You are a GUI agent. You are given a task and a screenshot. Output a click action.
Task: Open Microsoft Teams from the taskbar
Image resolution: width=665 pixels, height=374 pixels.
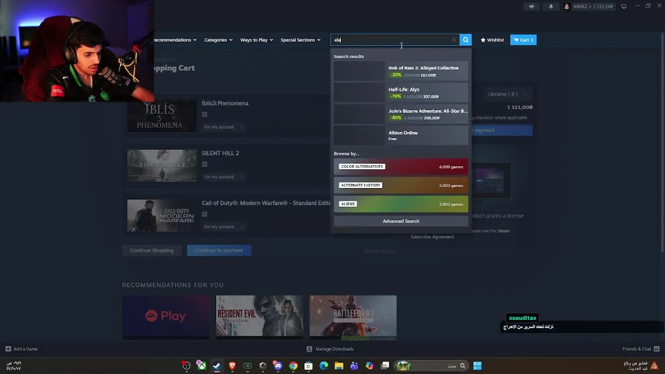coord(354,366)
